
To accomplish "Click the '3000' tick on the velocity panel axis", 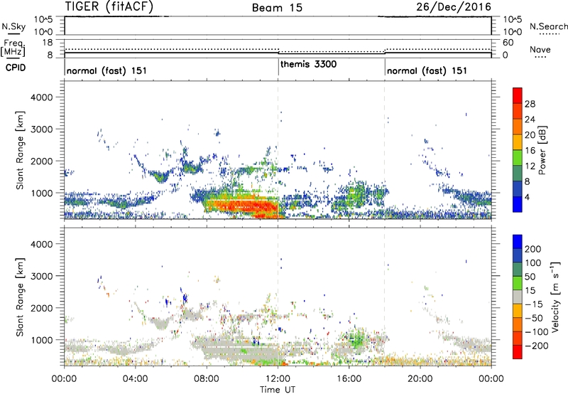I will pyautogui.click(x=41, y=276).
